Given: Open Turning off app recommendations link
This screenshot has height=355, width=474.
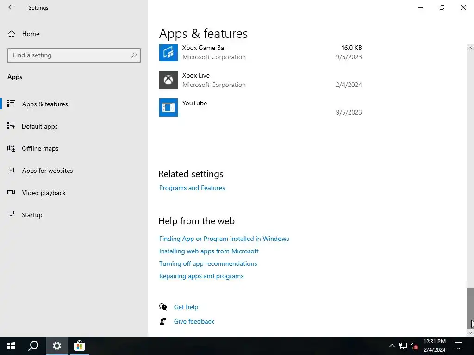Looking at the screenshot, I should tap(208, 263).
